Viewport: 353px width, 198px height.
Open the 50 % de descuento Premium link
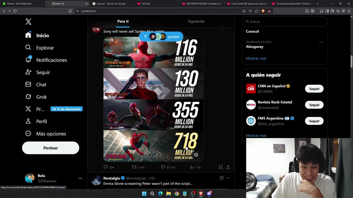click(66, 109)
